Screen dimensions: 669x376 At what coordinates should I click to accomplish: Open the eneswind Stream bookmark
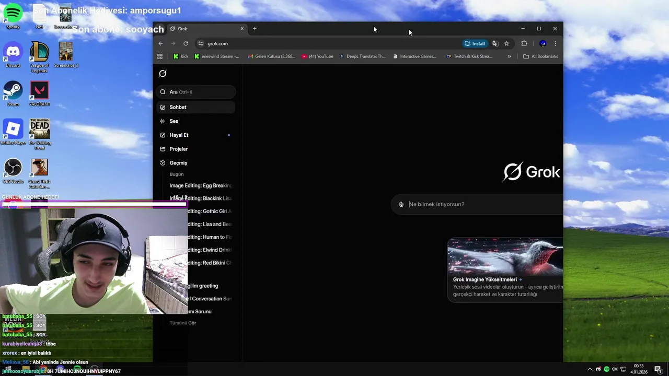click(216, 56)
